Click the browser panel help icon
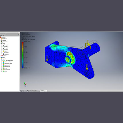 pos(19,34)
